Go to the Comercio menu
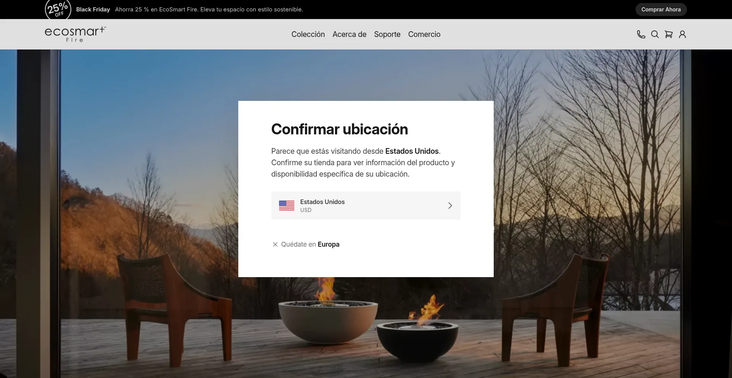The height and width of the screenshot is (378, 732). point(424,34)
